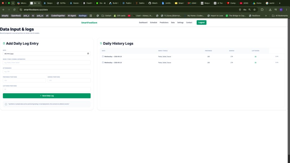The image size is (290, 163).
Task: Open the Chrome three-dot menu
Action: point(286,10)
